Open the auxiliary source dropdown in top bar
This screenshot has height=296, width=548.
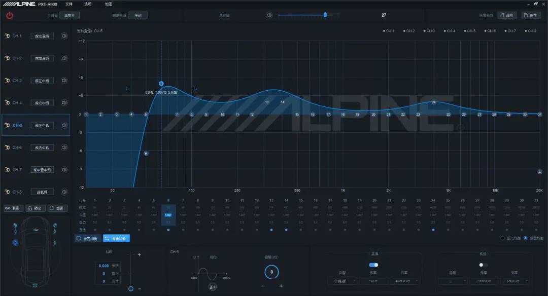pos(138,15)
